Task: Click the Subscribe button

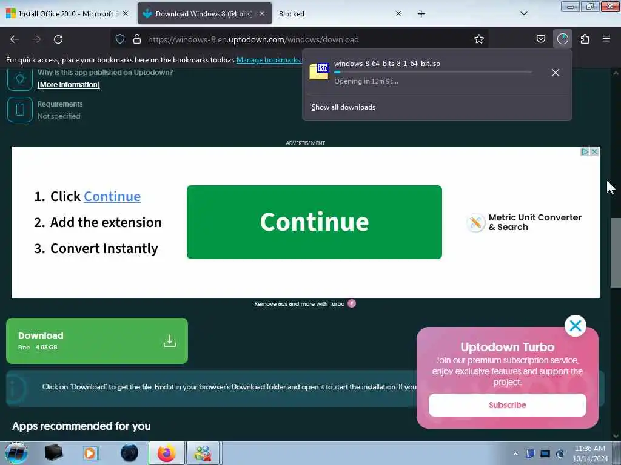Action: pyautogui.click(x=508, y=405)
